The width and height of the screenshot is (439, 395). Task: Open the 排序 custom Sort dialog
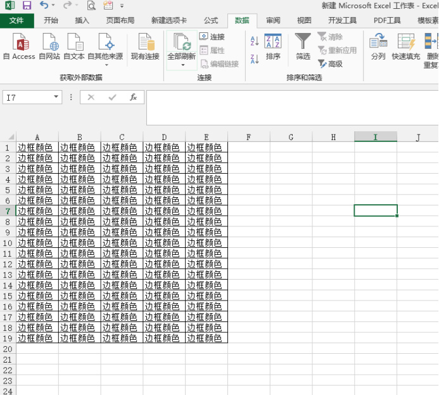273,46
